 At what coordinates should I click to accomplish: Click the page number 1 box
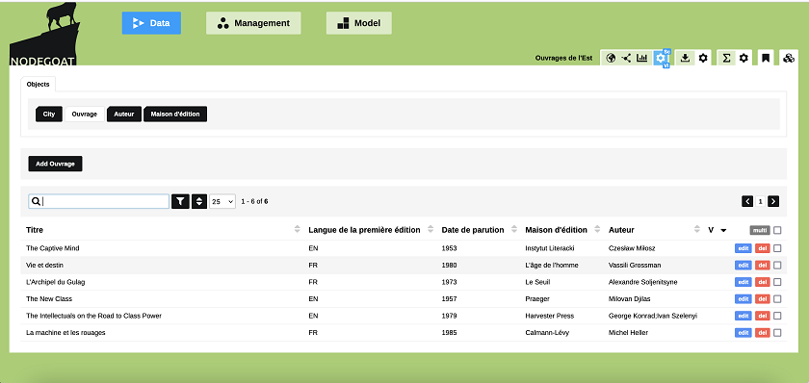tap(761, 201)
